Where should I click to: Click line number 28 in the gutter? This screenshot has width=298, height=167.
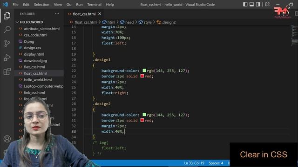point(74,104)
